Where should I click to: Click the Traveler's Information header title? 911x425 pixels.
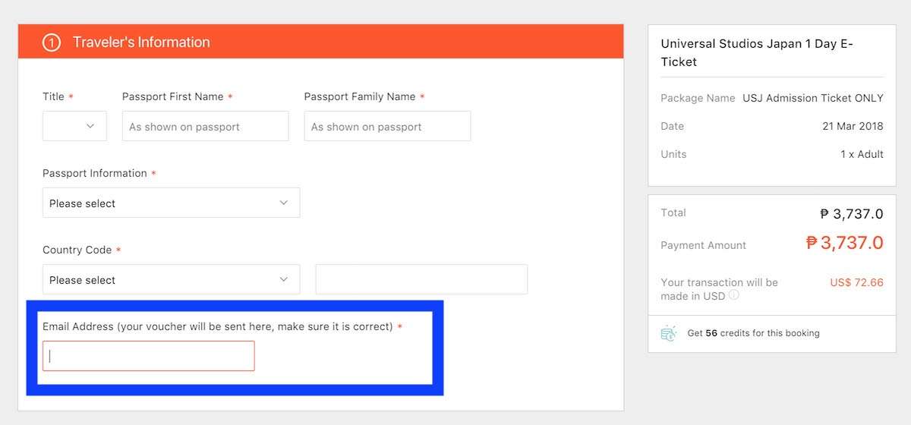tap(141, 42)
